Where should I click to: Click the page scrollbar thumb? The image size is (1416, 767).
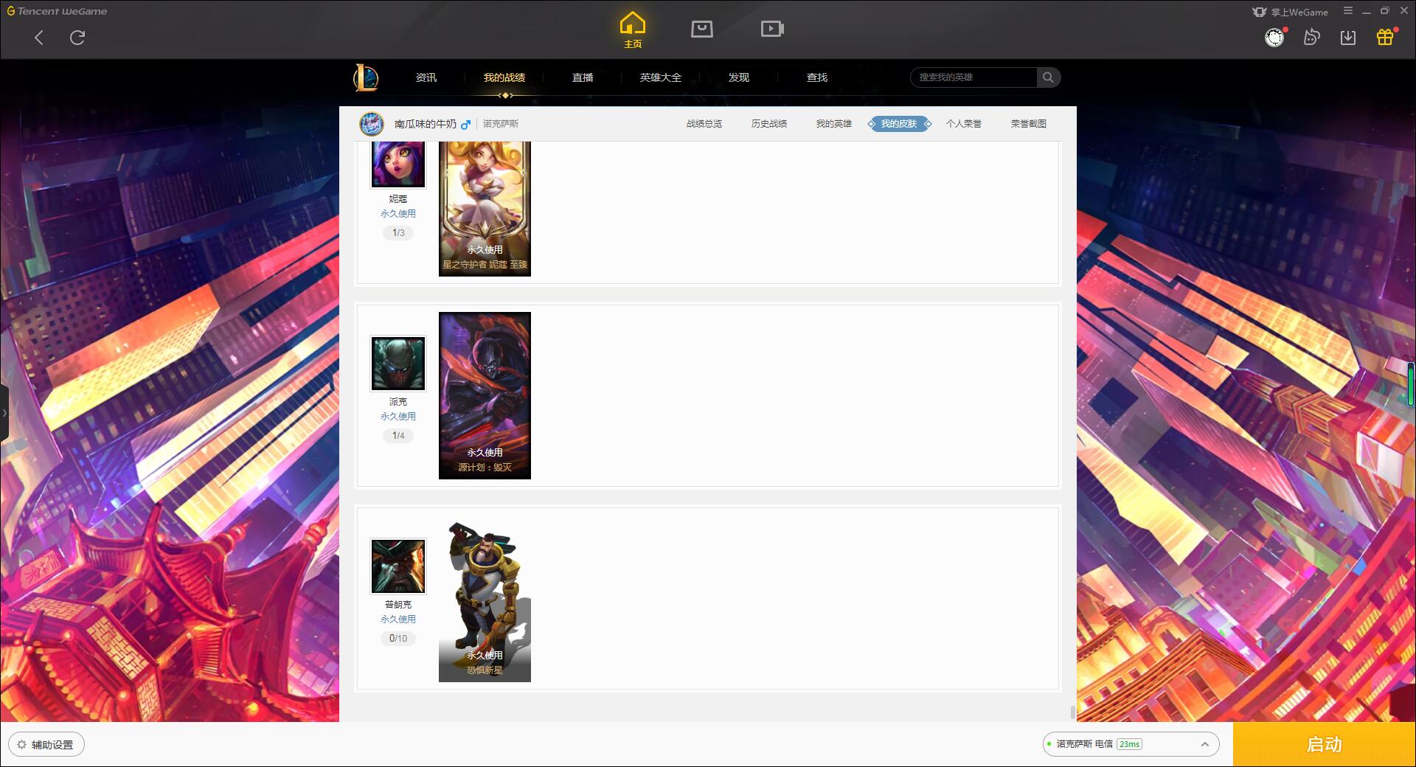pos(1072,712)
